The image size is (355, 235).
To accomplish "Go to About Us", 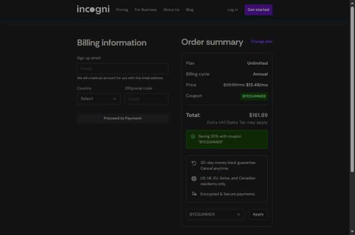I will tap(171, 10).
